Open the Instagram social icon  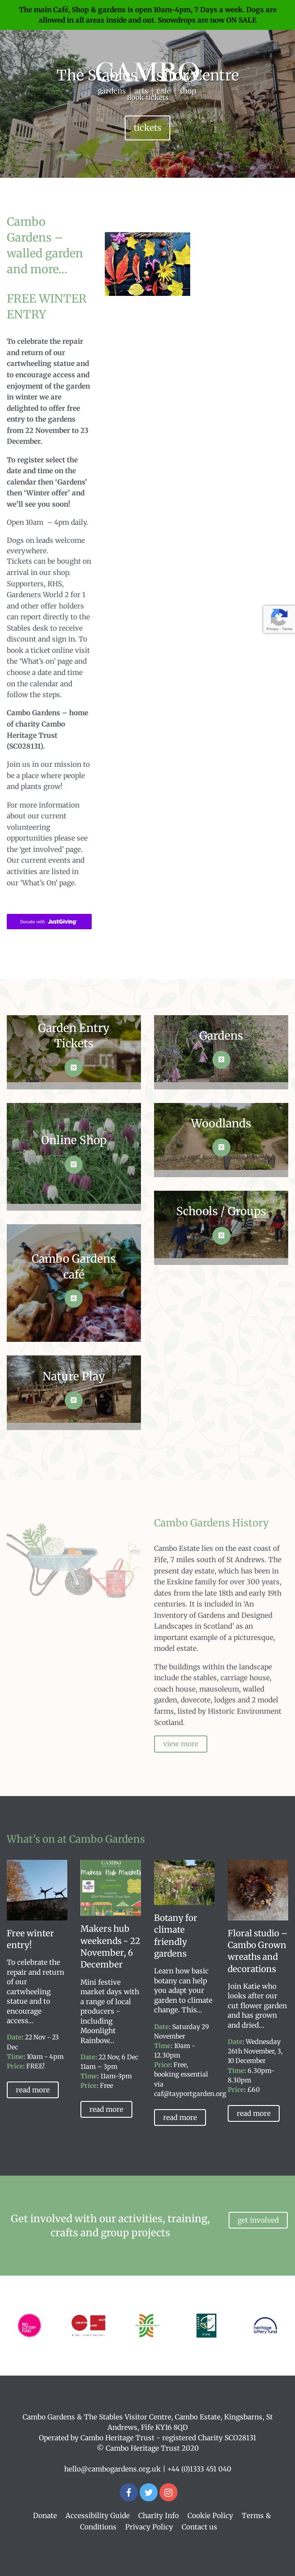pyautogui.click(x=168, y=2491)
